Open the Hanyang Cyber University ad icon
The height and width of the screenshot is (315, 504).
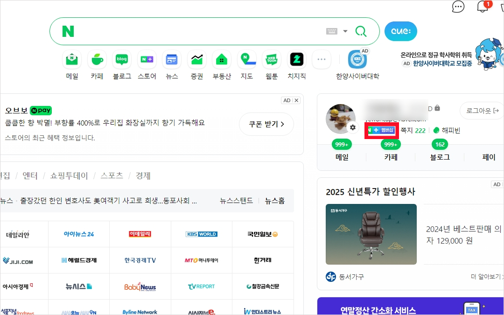click(x=357, y=59)
